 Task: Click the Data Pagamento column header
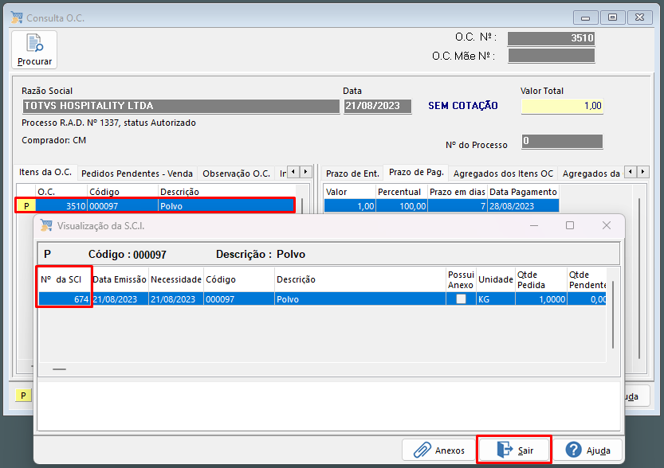pyautogui.click(x=523, y=192)
